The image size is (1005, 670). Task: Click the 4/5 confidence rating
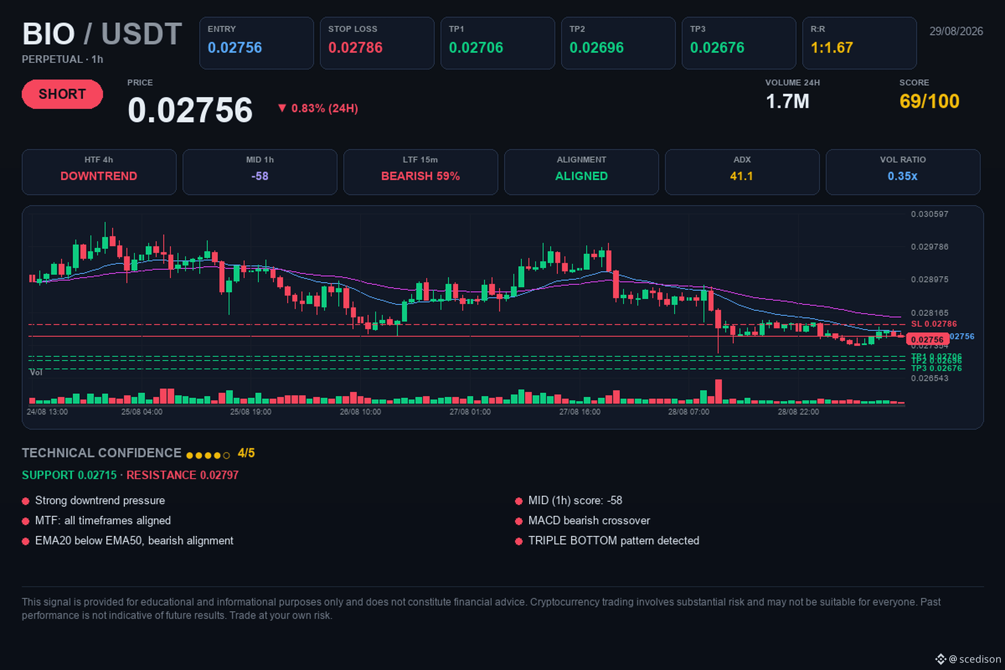click(246, 453)
